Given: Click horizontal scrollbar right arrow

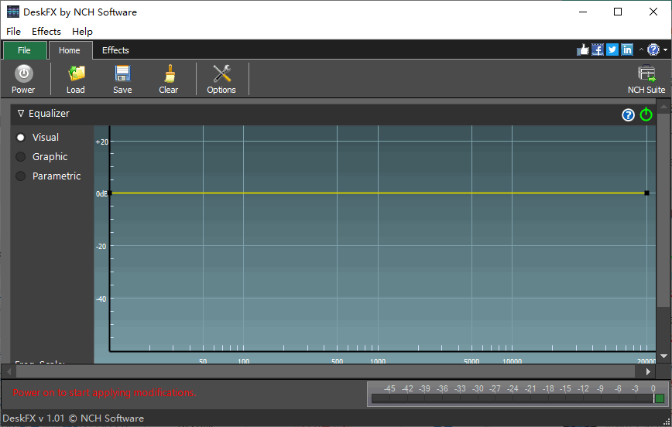Looking at the screenshot, I should 648,371.
